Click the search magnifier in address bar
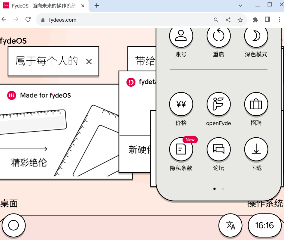 point(216,20)
